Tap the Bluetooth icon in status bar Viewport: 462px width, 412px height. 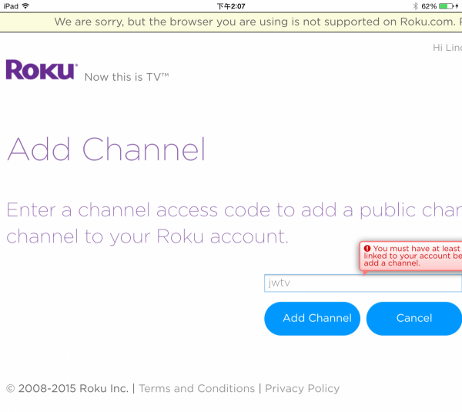click(413, 5)
